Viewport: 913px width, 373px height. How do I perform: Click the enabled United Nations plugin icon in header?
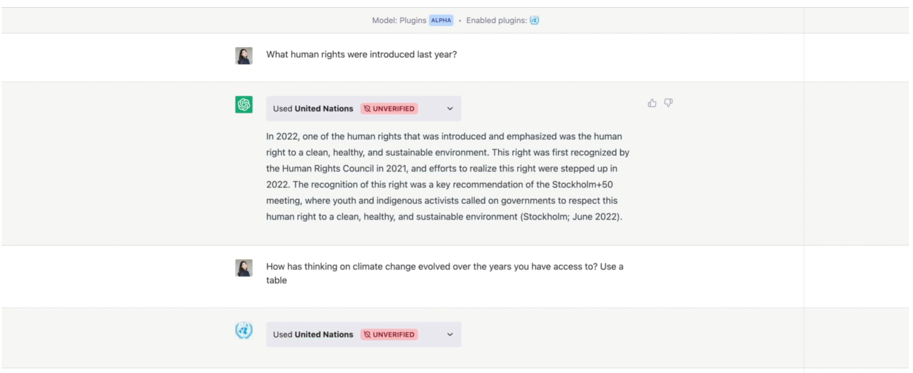[x=535, y=20]
